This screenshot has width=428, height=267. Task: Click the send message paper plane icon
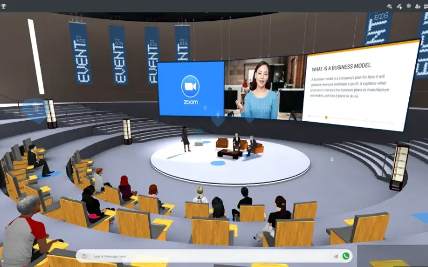336,256
